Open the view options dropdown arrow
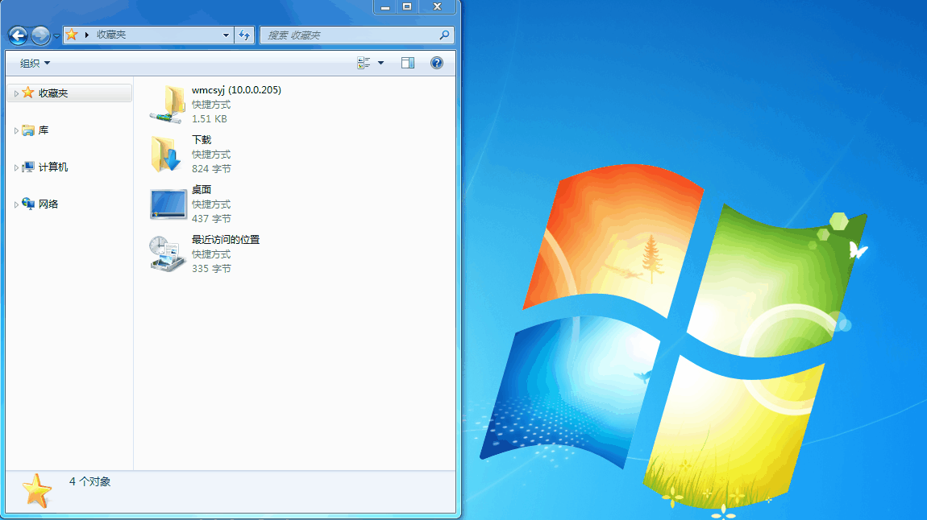Image resolution: width=927 pixels, height=520 pixels. 380,63
